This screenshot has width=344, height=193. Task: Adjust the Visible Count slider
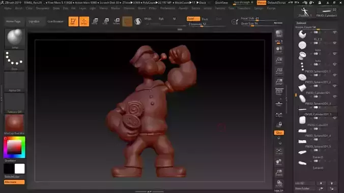pos(316,27)
